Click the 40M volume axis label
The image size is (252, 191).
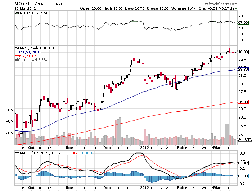point(10,121)
